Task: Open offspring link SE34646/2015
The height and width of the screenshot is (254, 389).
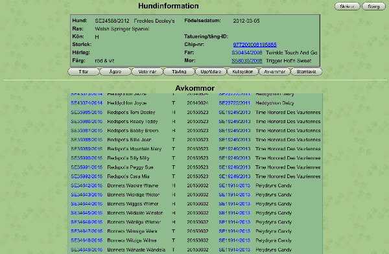Action: pos(87,222)
